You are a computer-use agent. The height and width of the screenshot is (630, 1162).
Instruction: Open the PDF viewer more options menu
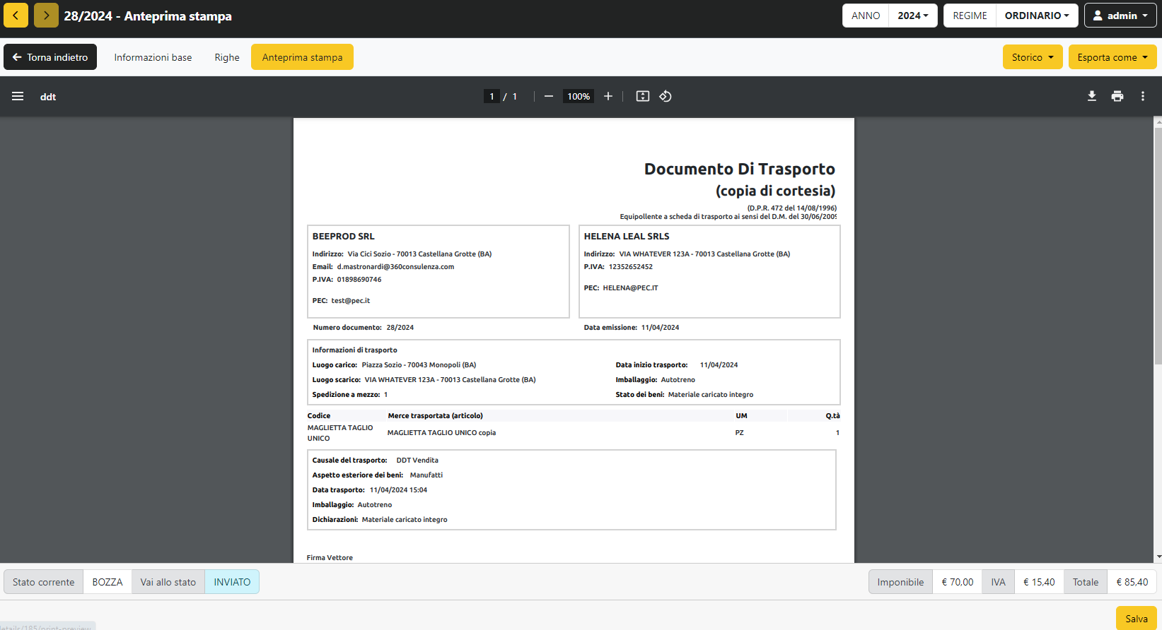[x=1142, y=97]
